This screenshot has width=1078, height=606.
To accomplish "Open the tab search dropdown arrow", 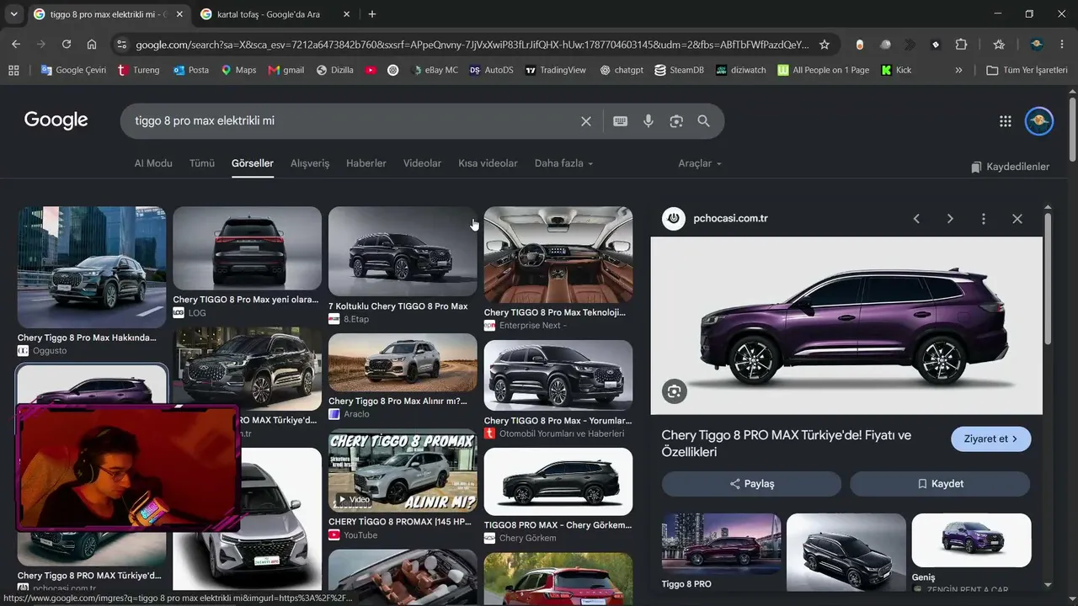I will point(13,14).
